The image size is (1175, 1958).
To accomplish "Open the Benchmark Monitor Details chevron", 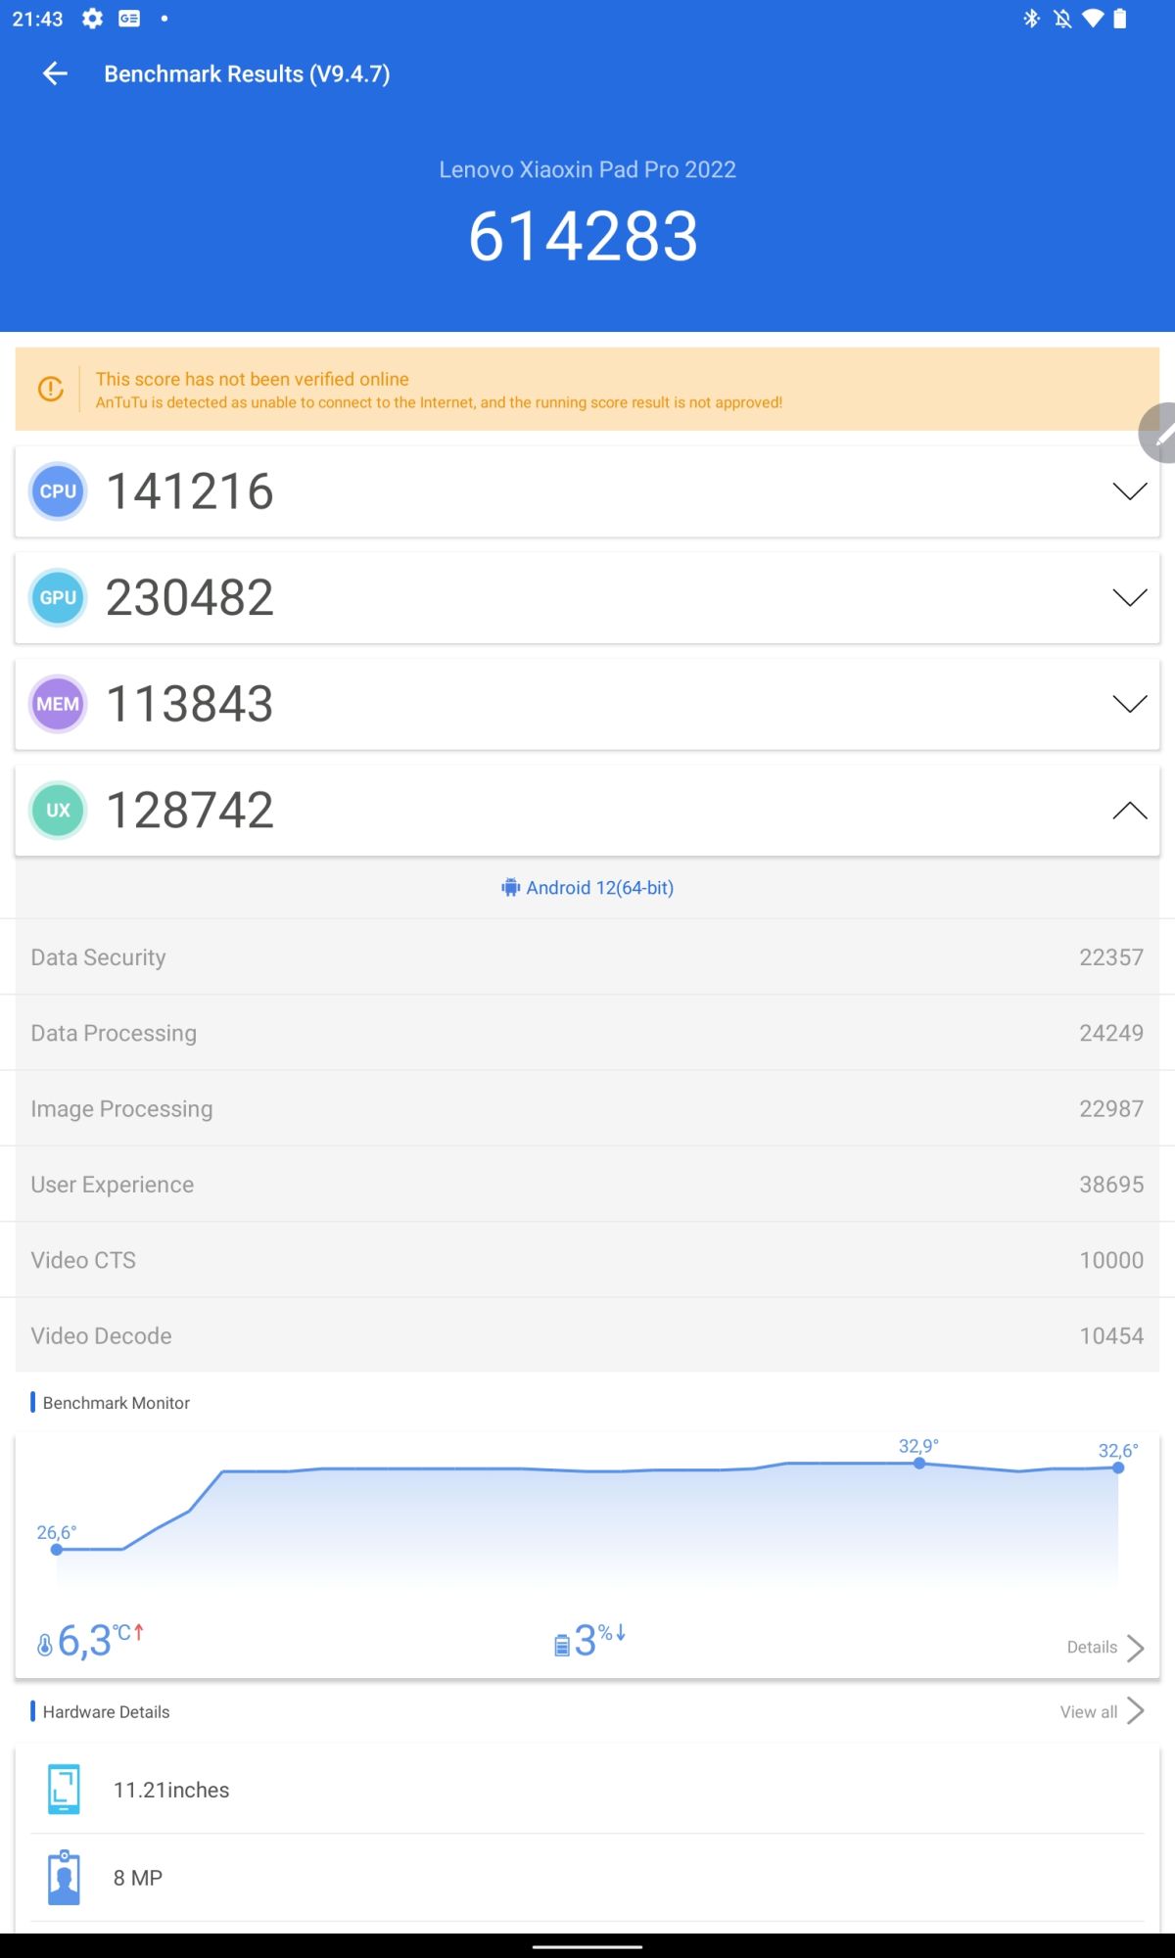I will point(1136,1648).
